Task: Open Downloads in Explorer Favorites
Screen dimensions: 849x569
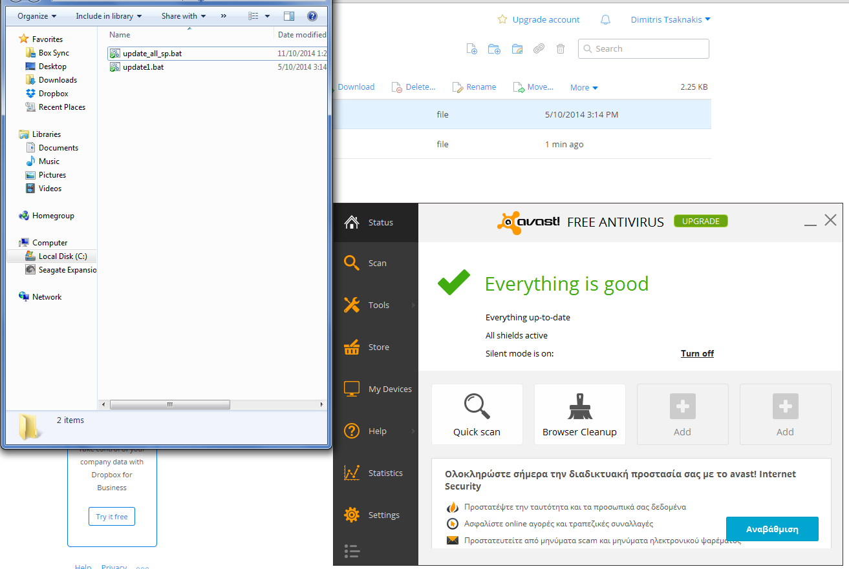Action: (x=58, y=80)
